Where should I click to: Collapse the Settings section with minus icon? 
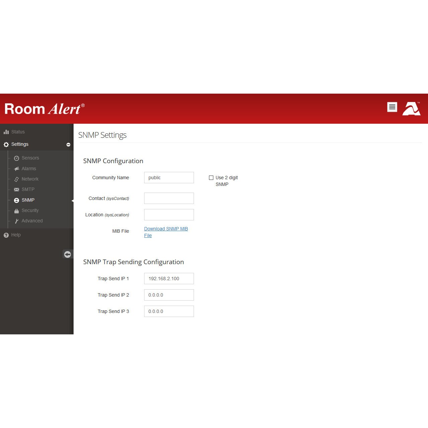[68, 144]
